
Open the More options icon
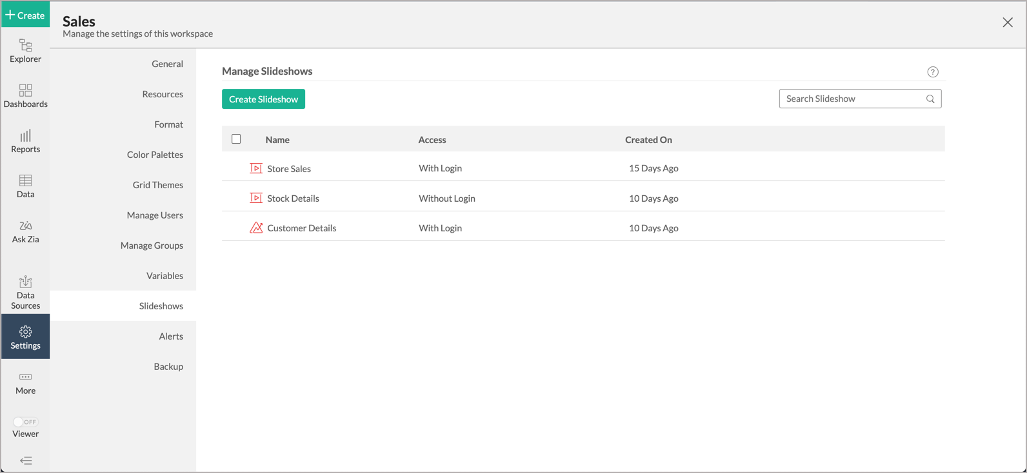point(25,377)
